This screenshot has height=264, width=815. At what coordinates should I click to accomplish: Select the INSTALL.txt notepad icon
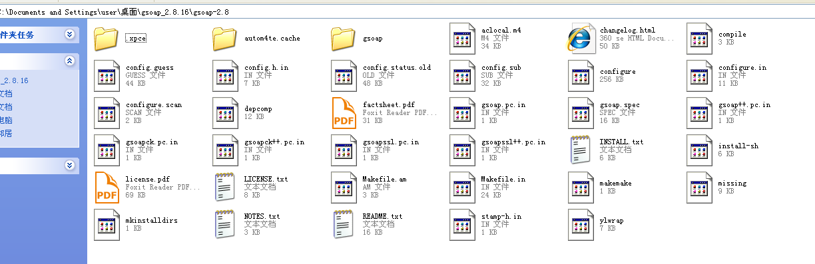(581, 150)
